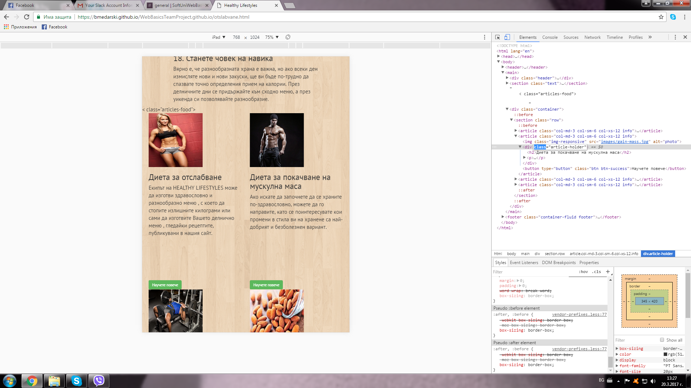Toggle the device toolbar icon in DevTools
Image resolution: width=691 pixels, height=388 pixels.
507,37
